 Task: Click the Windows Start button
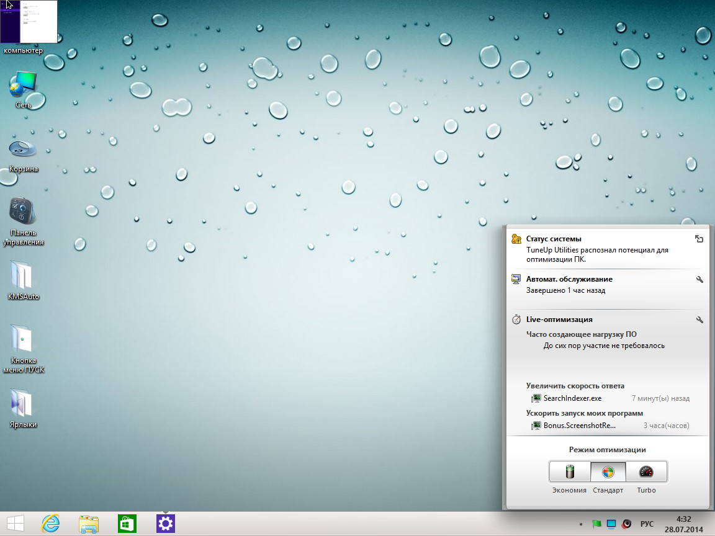(16, 524)
